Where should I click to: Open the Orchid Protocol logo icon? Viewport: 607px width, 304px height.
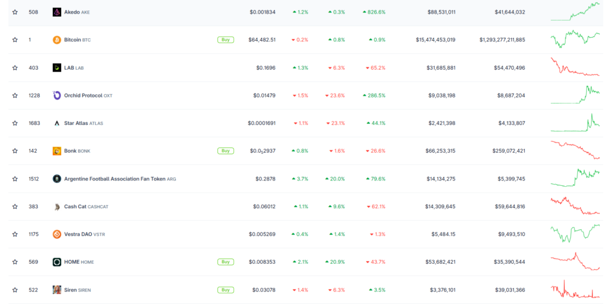pos(57,95)
